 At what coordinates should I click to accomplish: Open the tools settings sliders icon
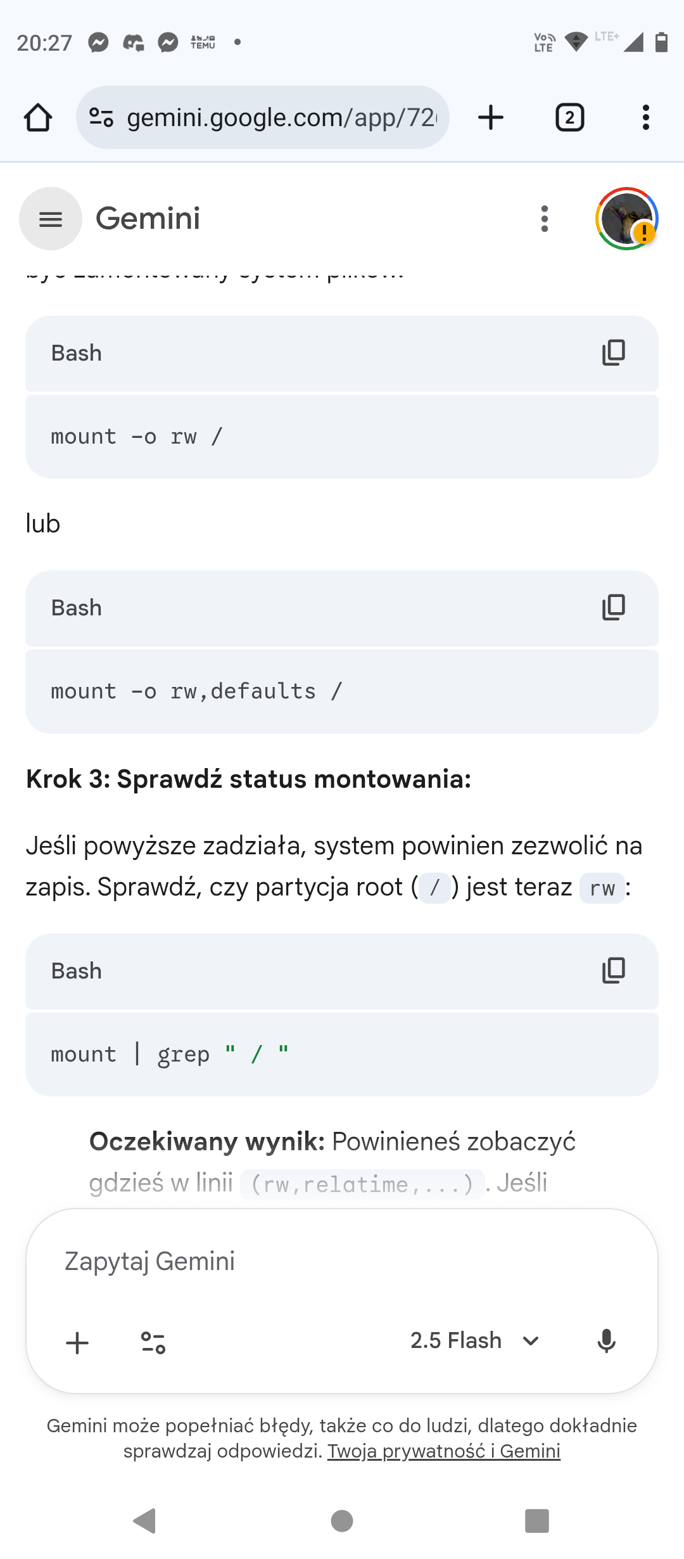click(x=153, y=1342)
